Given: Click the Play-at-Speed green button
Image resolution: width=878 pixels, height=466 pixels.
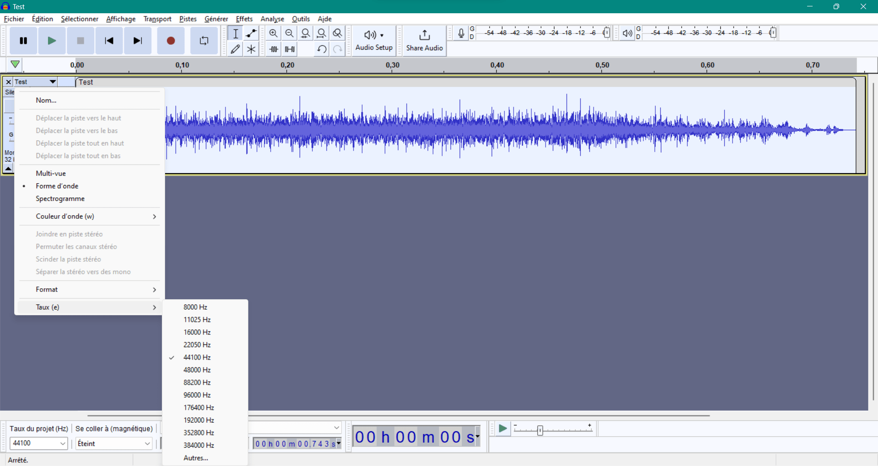Looking at the screenshot, I should (503, 429).
